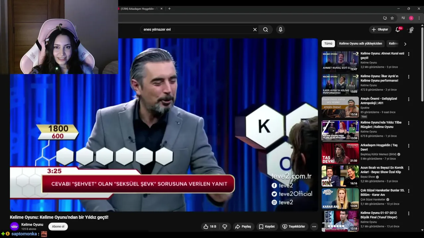Viewport: 424px width, 238px height.
Task: Click title 'Ateşin Önemi - Gelişigüzel Antropoloji'
Action: click(x=379, y=101)
